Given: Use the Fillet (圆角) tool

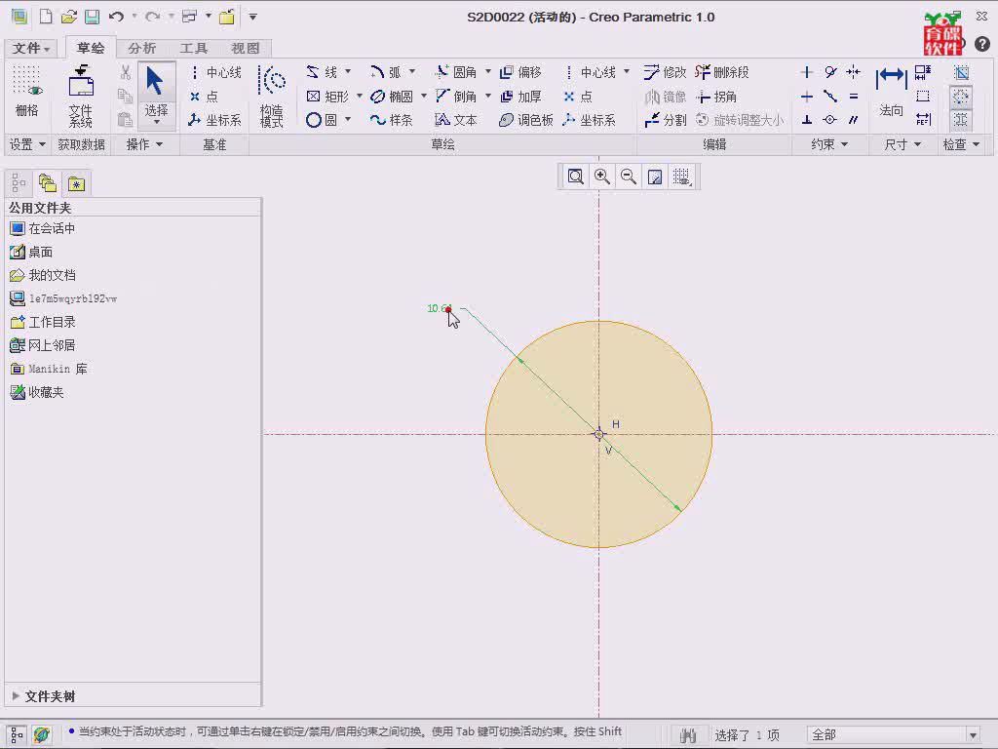Looking at the screenshot, I should (456, 72).
